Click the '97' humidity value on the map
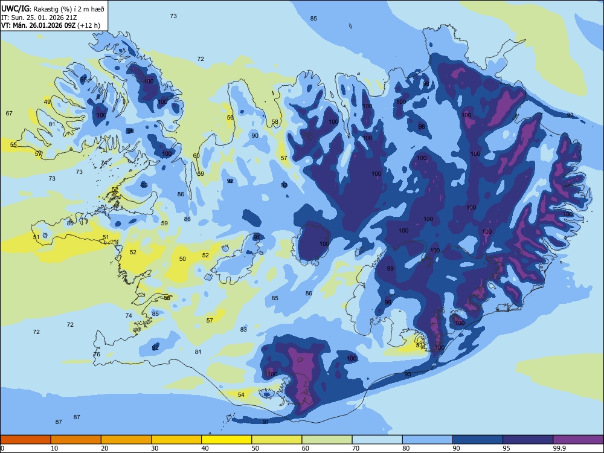This screenshot has height=453, width=604. [x=257, y=237]
